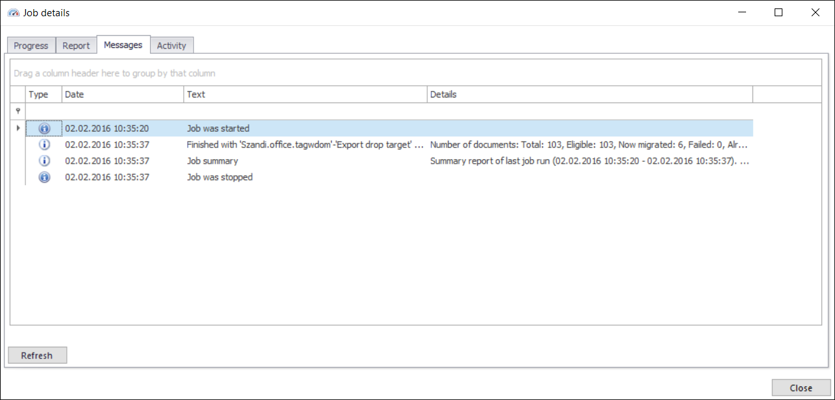Click the filter cell under the Text column
Viewport: 835px width, 400px height.
(x=305, y=110)
